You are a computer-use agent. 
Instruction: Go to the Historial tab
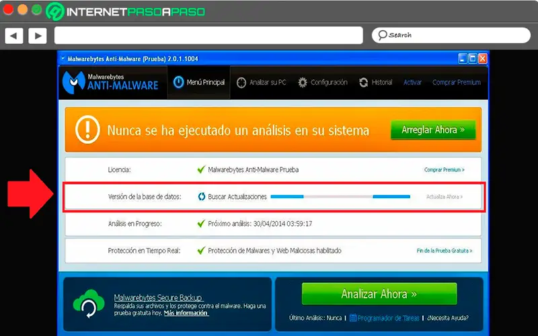pos(375,82)
